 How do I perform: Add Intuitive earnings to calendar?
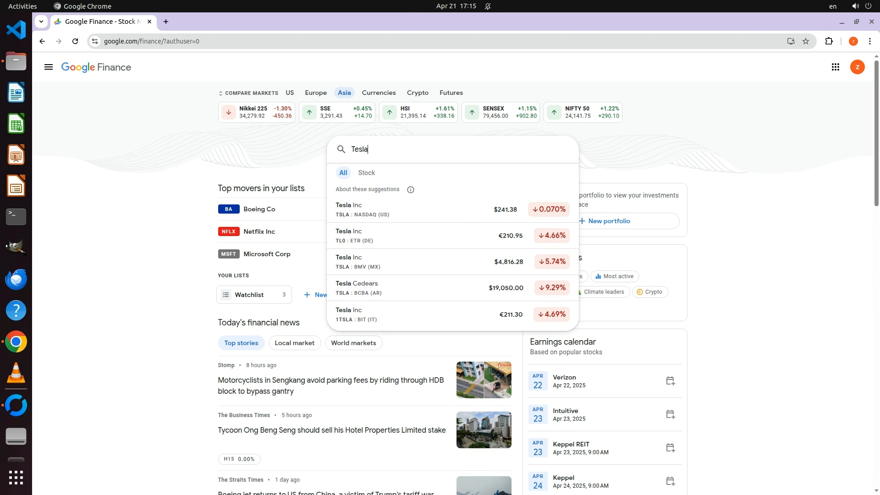pos(670,414)
